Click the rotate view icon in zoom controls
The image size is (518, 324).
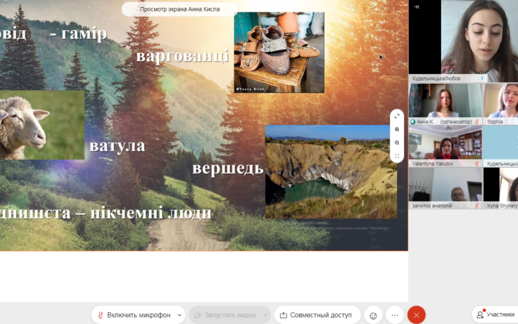point(397,117)
